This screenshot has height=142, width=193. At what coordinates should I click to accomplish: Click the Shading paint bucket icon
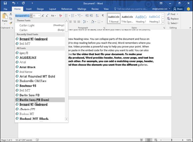(93, 22)
